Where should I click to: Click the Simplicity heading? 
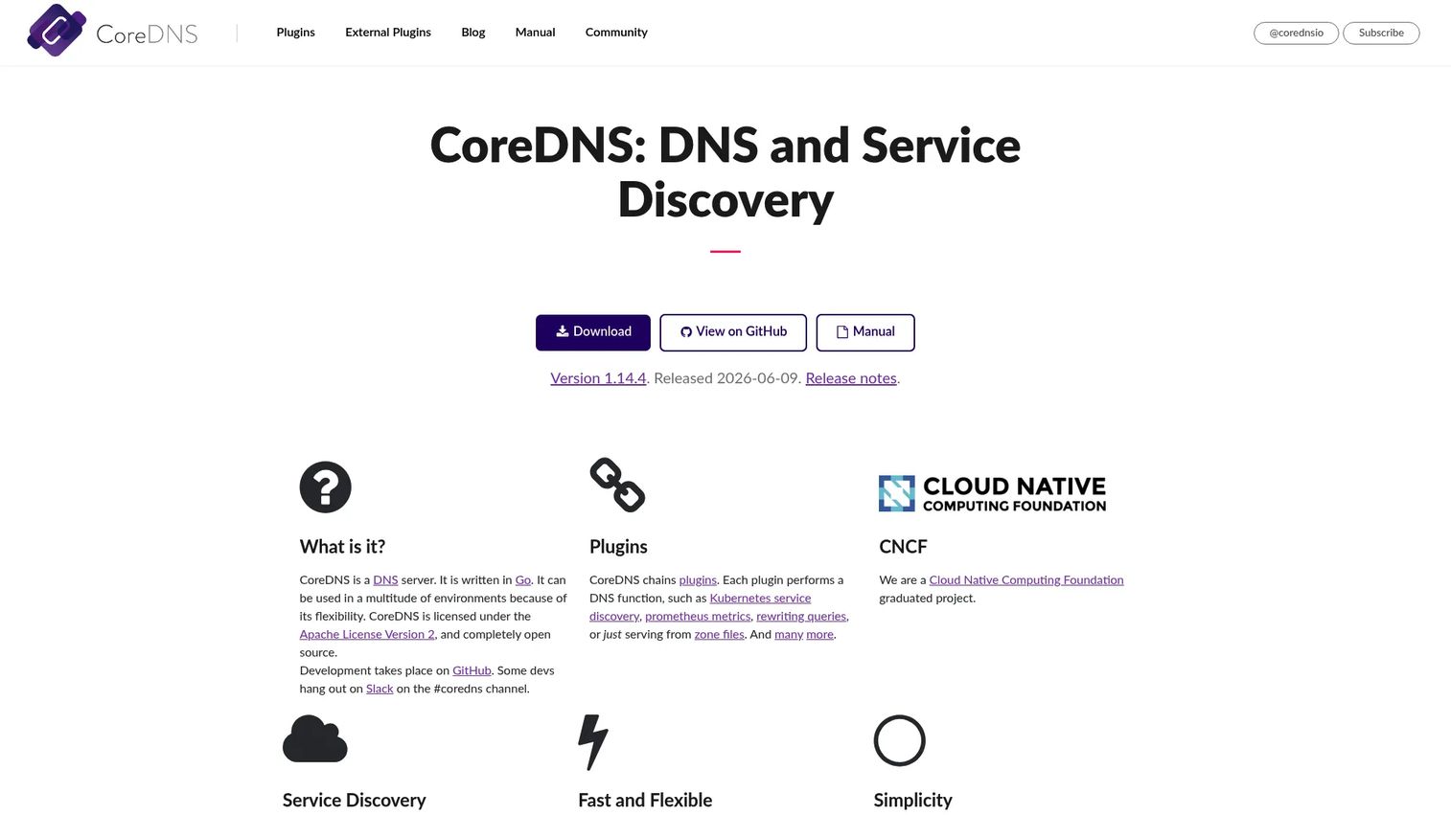pos(912,801)
